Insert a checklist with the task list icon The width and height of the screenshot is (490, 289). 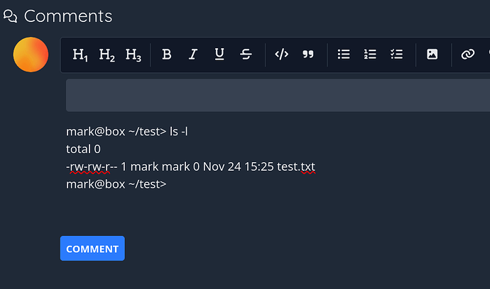tap(397, 55)
